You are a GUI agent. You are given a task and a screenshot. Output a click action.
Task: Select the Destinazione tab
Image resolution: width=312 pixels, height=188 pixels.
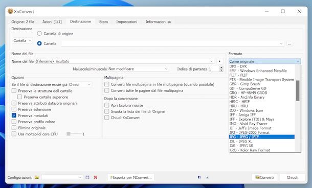coord(80,21)
